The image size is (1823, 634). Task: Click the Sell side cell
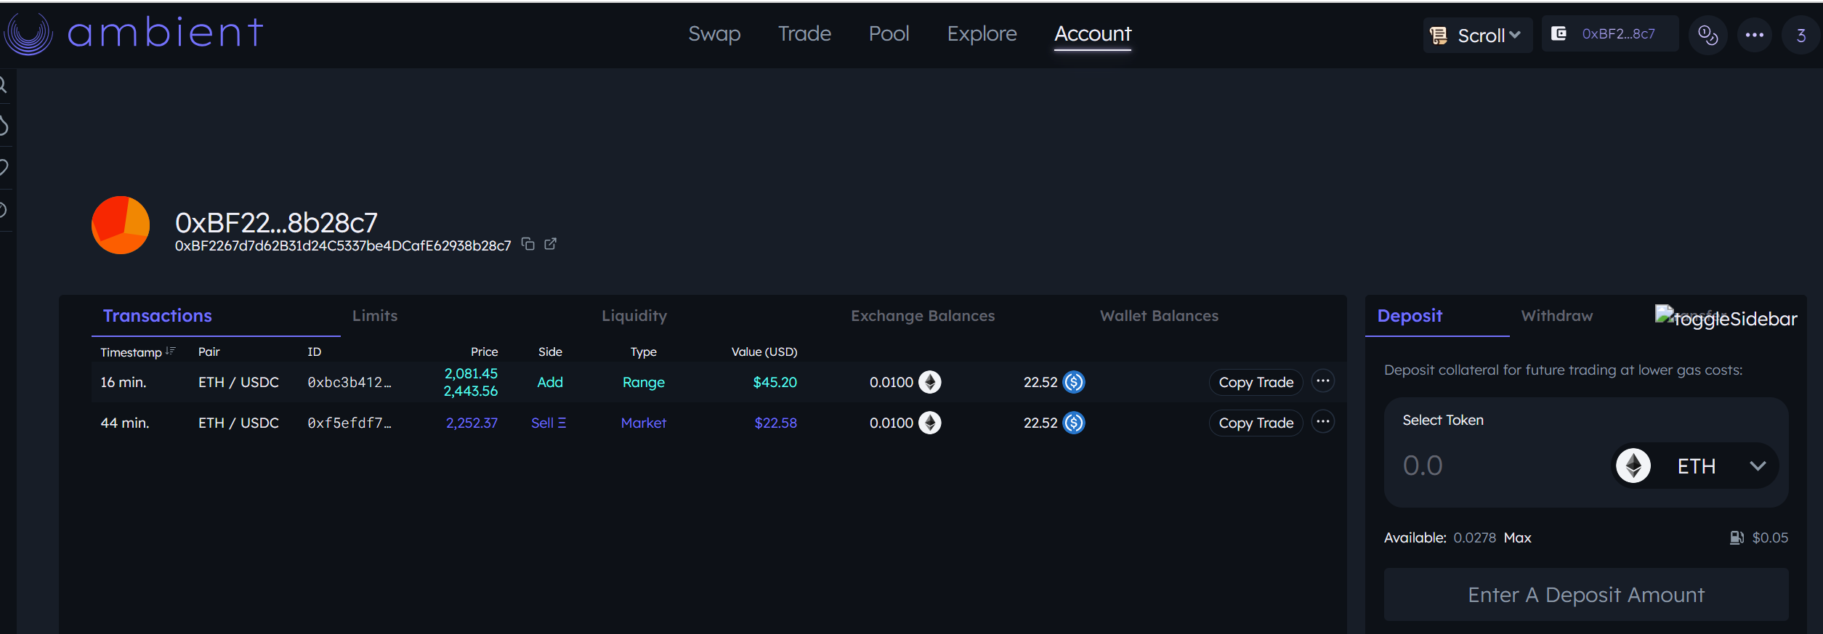point(549,423)
